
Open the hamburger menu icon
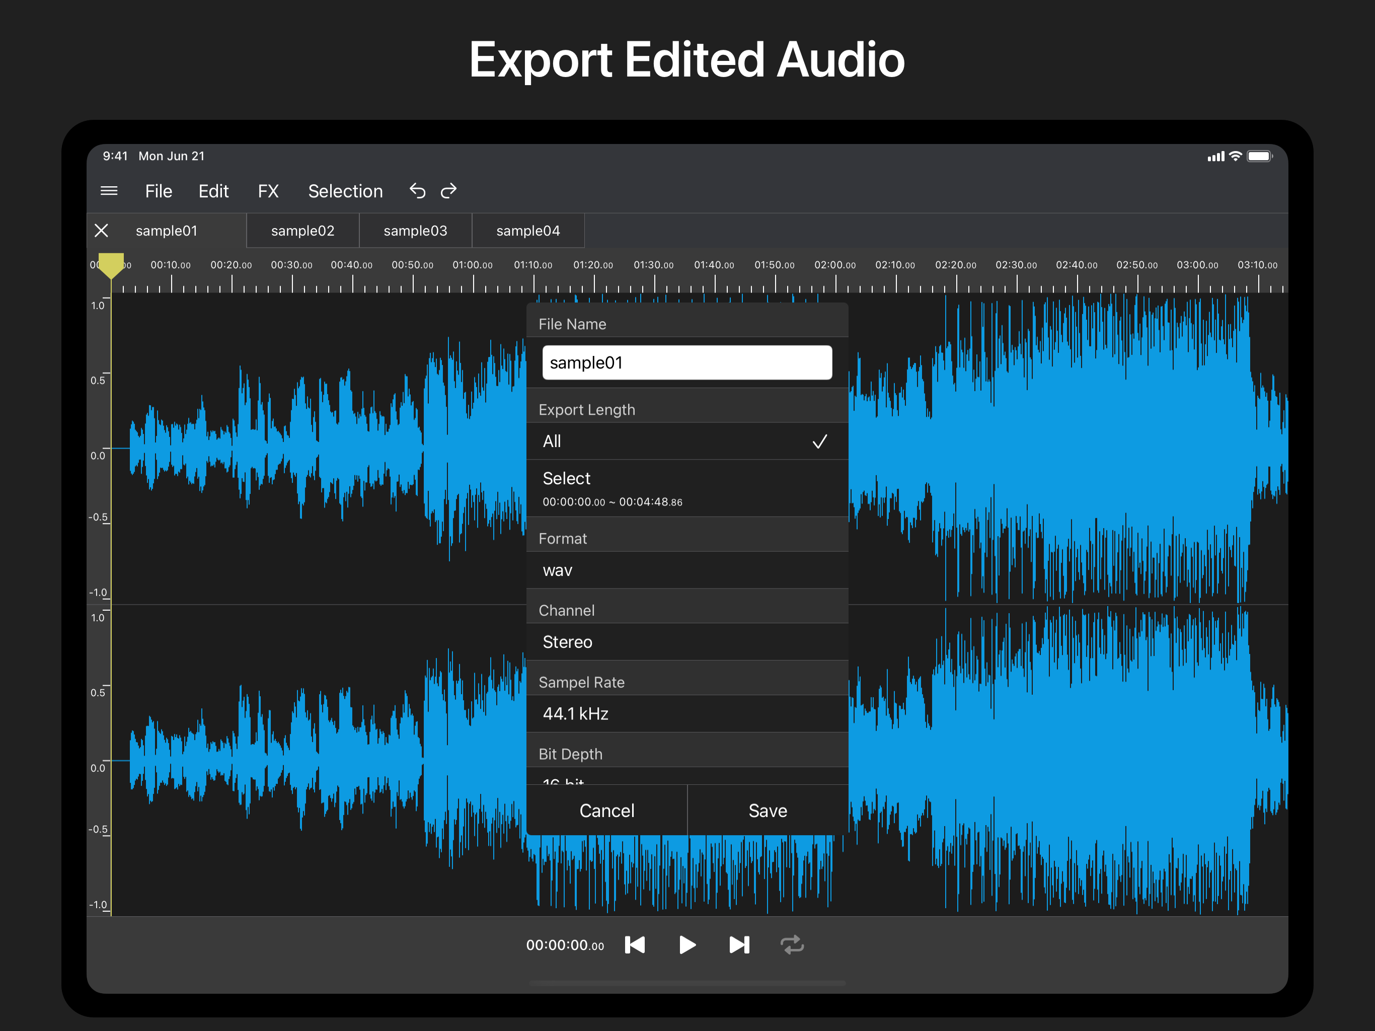point(109,191)
